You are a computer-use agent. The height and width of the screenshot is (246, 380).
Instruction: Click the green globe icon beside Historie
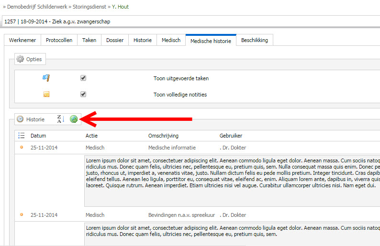coord(74,119)
